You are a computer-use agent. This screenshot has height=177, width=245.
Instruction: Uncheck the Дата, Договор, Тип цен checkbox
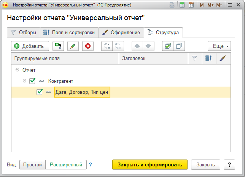click(x=40, y=92)
